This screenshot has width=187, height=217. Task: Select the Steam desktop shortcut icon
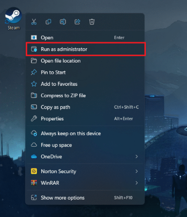tap(14, 19)
